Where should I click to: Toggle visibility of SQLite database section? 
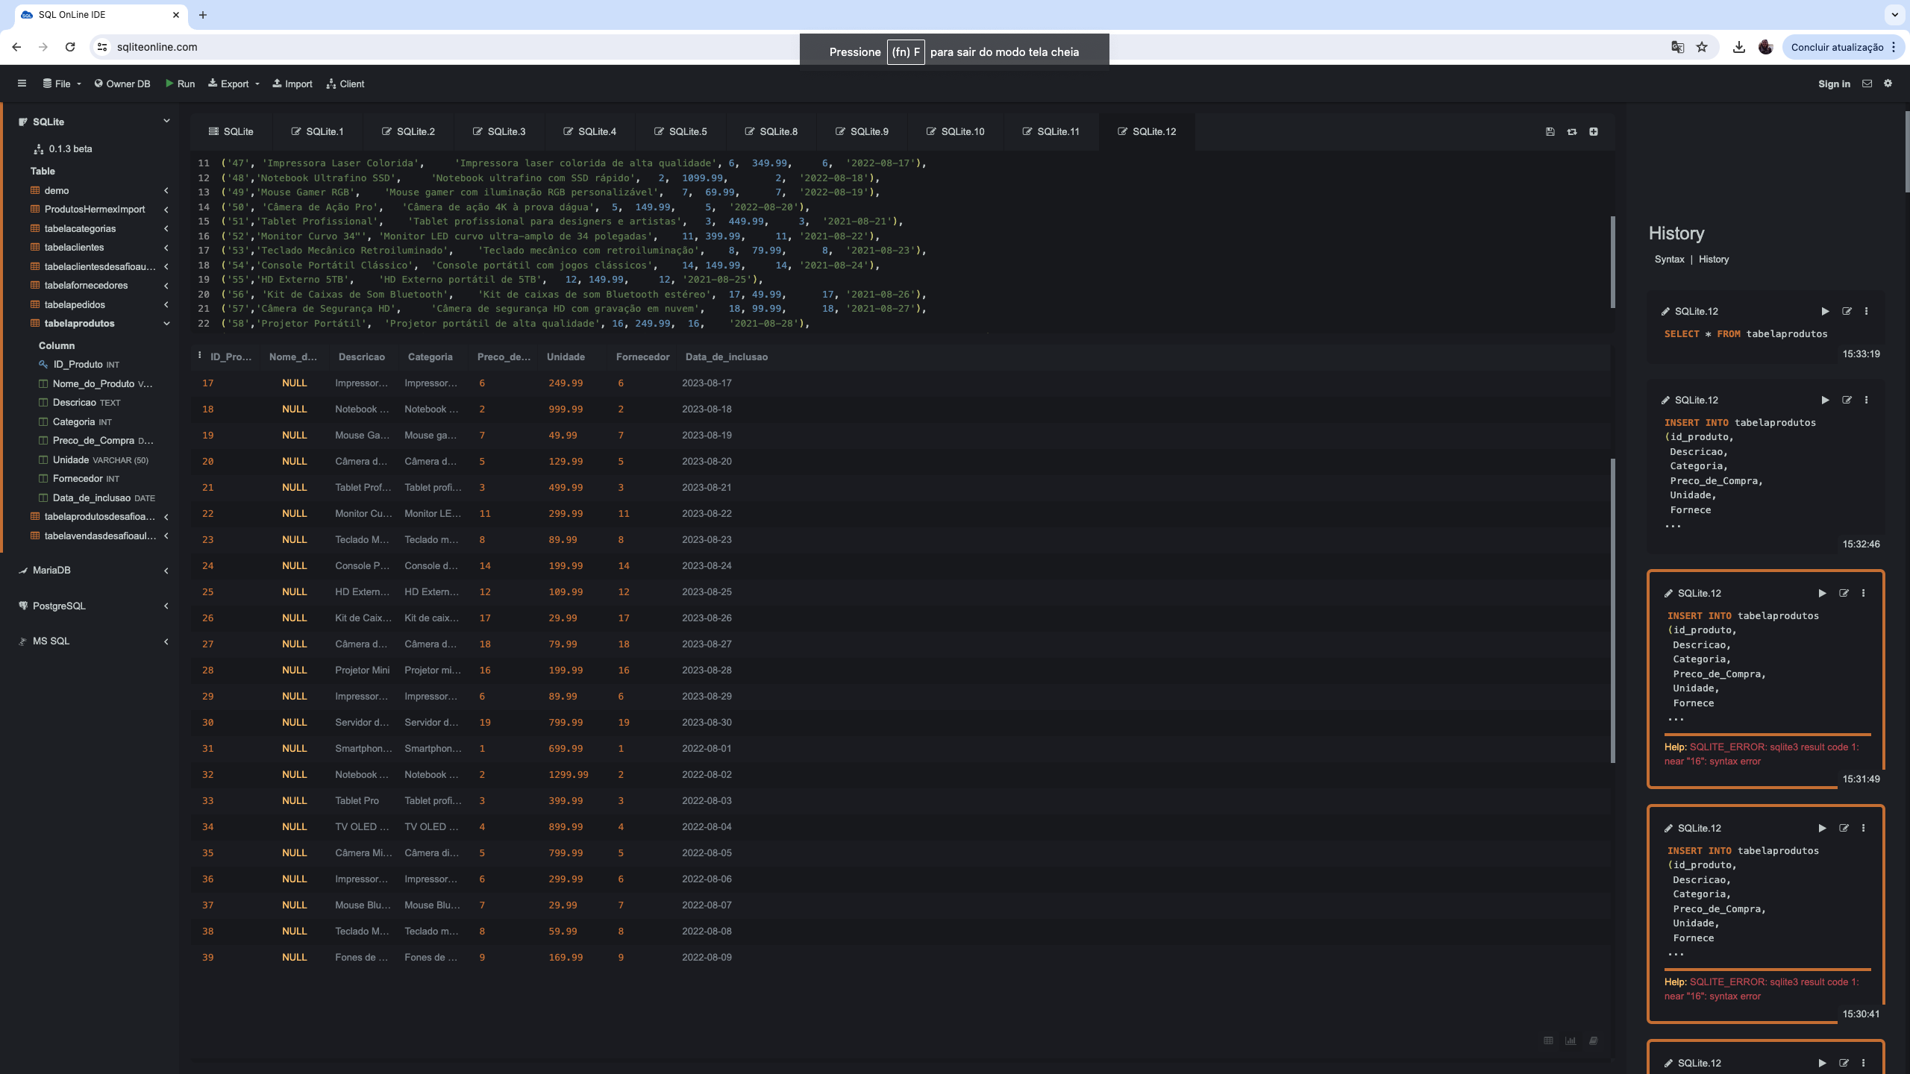pyautogui.click(x=166, y=121)
